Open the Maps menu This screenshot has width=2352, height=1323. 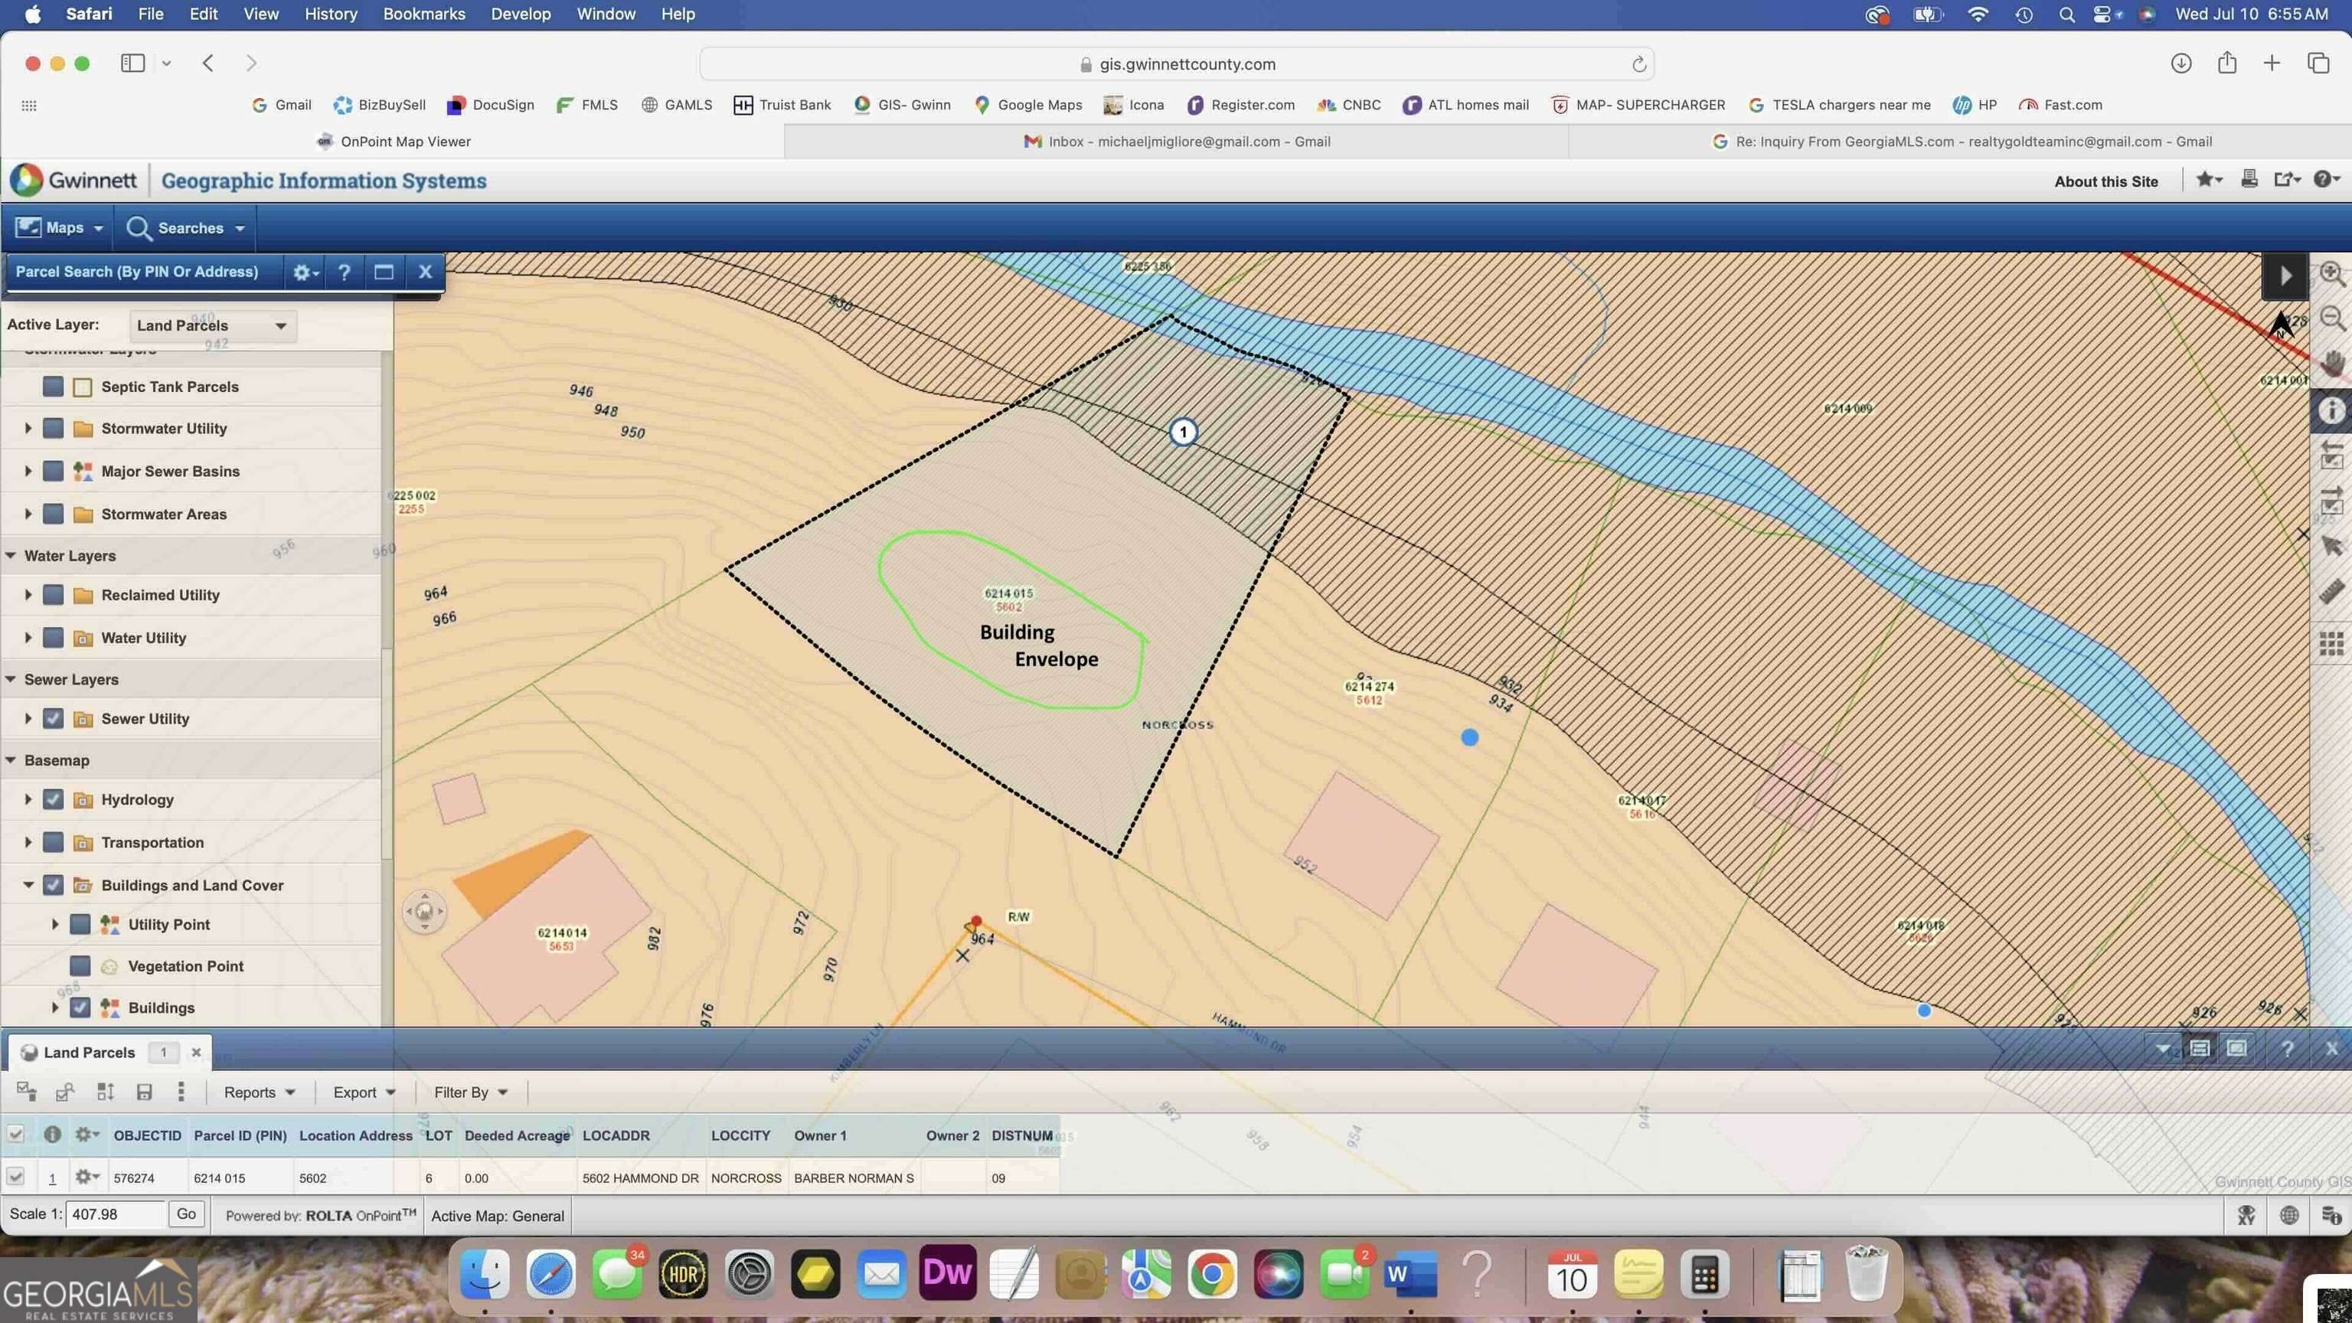(x=60, y=227)
